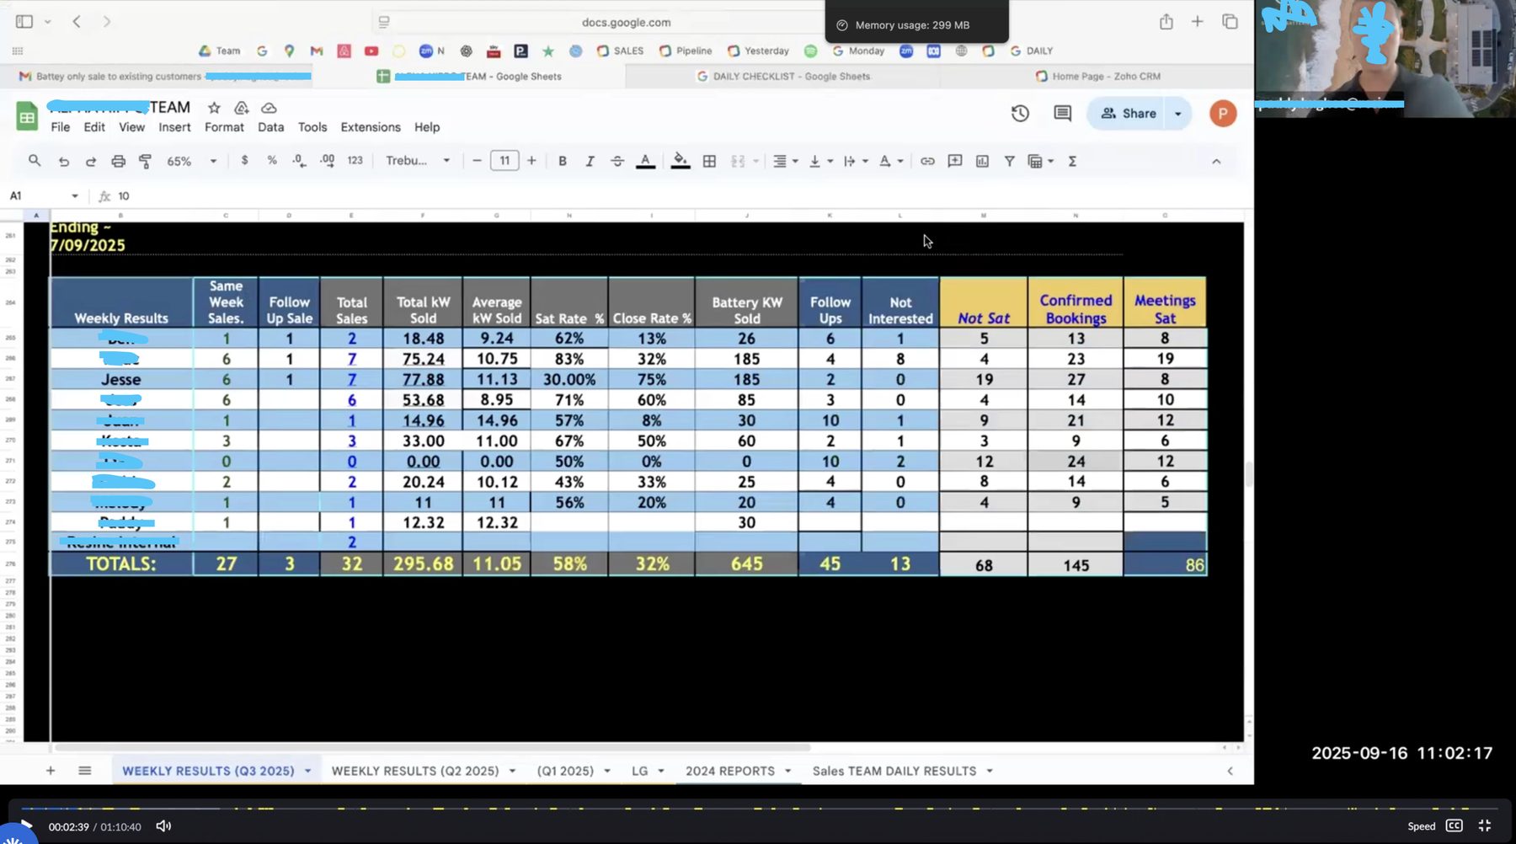This screenshot has height=844, width=1516.
Task: Format as currency with dollar icon
Action: 244,160
